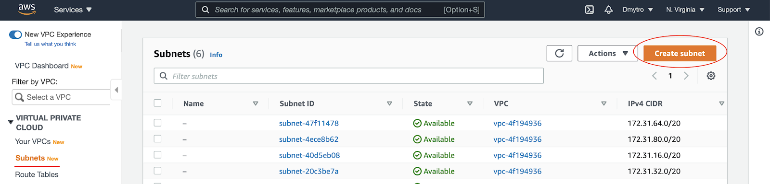Open N. Virginia region selector
This screenshot has height=184, width=770.
pyautogui.click(x=685, y=10)
